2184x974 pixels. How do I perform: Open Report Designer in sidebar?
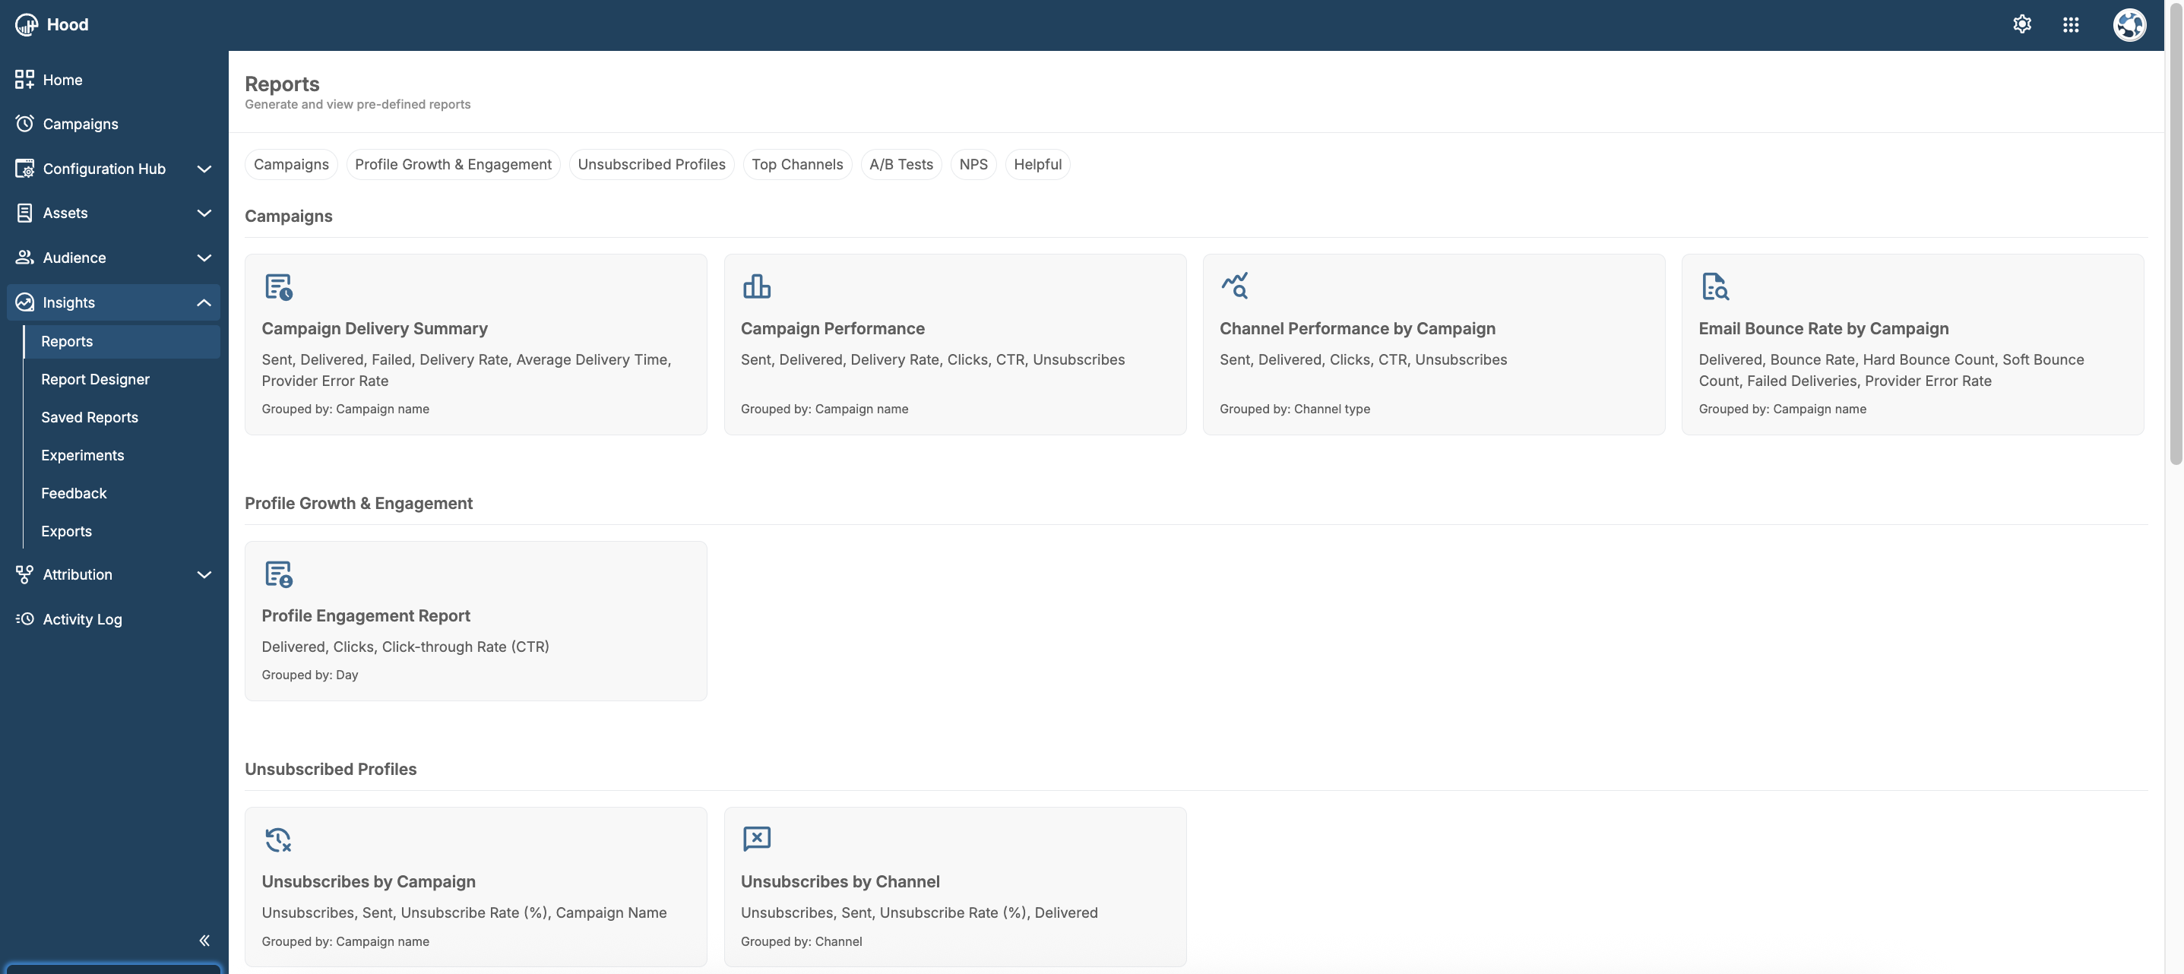click(x=95, y=380)
